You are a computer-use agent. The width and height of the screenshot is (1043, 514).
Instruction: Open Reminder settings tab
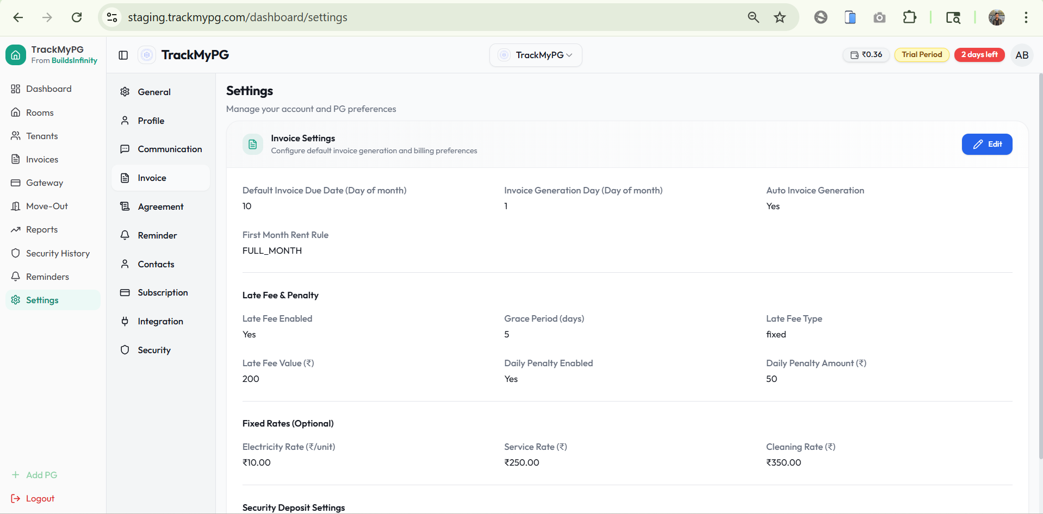click(x=160, y=235)
